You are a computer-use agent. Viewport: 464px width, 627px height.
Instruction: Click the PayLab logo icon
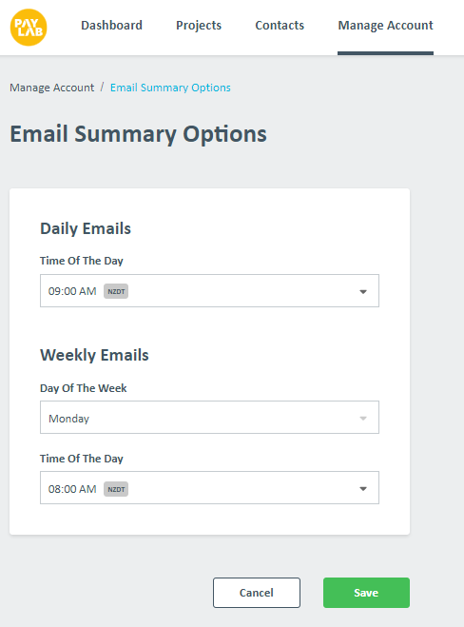pyautogui.click(x=29, y=28)
